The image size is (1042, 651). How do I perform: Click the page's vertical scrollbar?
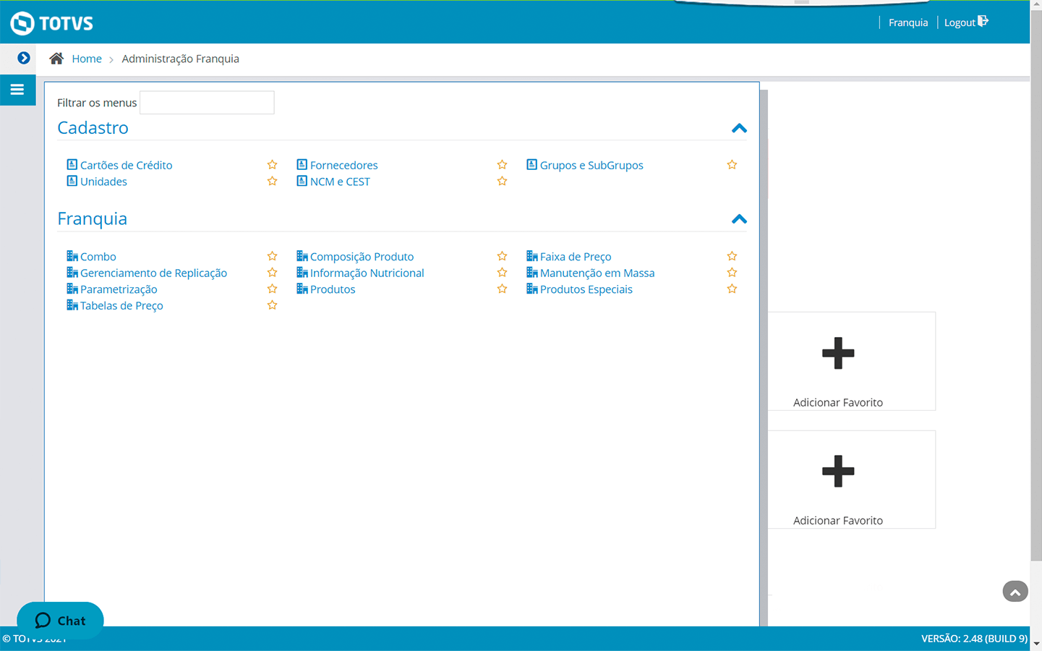pyautogui.click(x=1035, y=289)
